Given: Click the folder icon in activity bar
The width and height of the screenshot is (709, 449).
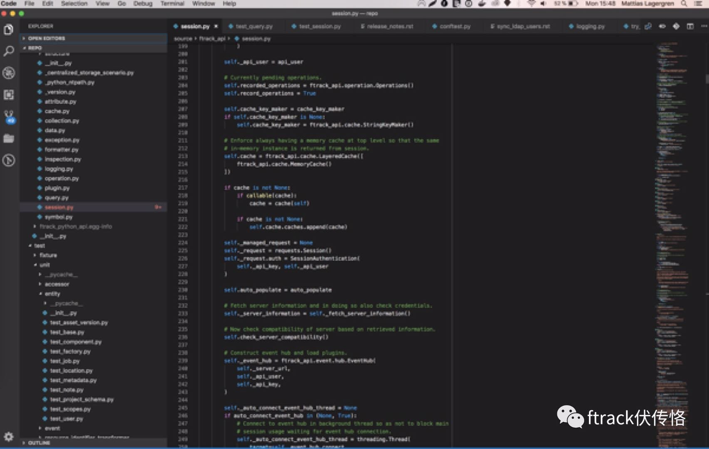Looking at the screenshot, I should point(9,138).
